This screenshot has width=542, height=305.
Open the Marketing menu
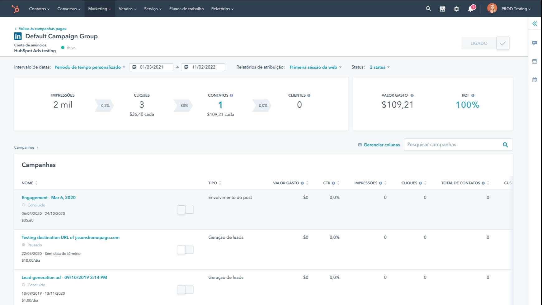pyautogui.click(x=100, y=9)
